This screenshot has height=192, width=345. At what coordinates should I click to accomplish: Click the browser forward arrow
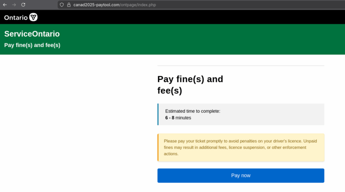[14, 5]
